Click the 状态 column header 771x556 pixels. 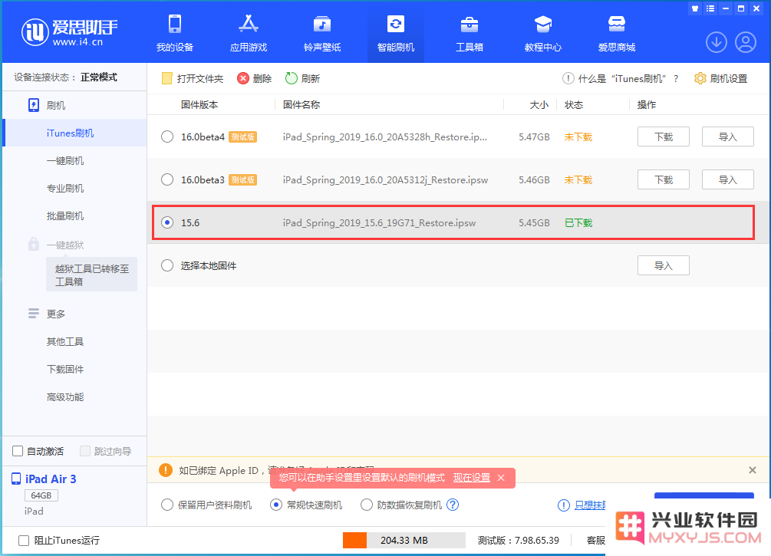(574, 105)
